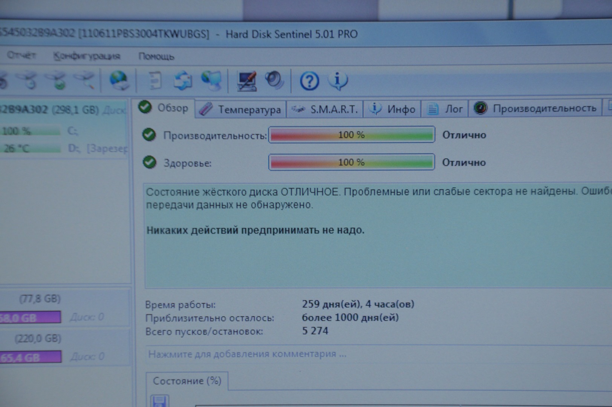Open the Состояние (%) tab

click(x=187, y=381)
